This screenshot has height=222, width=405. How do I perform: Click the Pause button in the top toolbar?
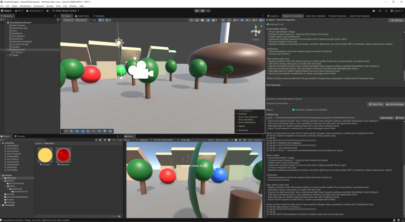(202, 11)
